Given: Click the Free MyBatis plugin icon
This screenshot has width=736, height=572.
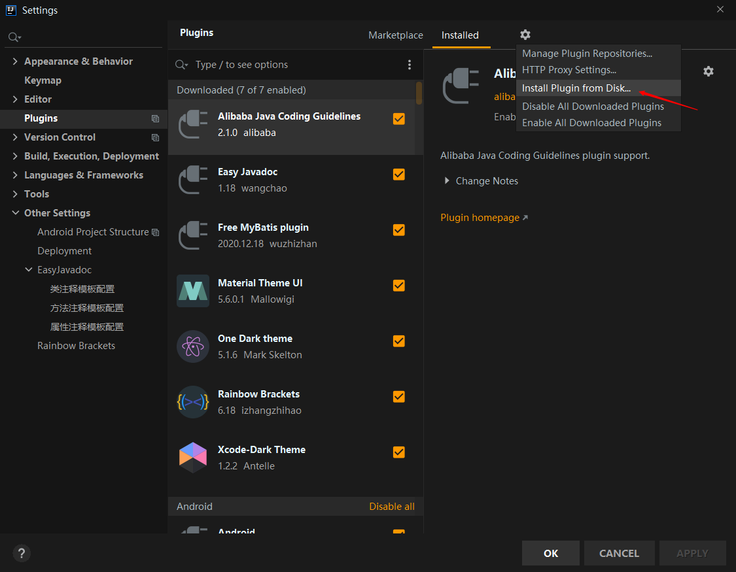Looking at the screenshot, I should [x=193, y=235].
